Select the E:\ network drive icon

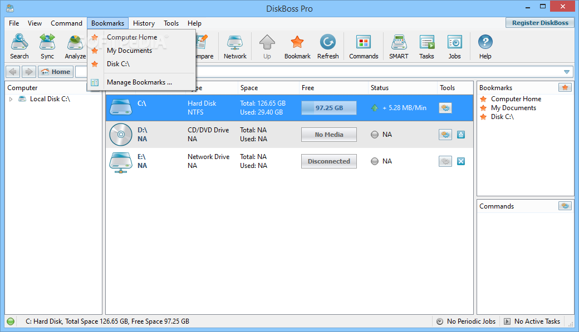(x=121, y=162)
